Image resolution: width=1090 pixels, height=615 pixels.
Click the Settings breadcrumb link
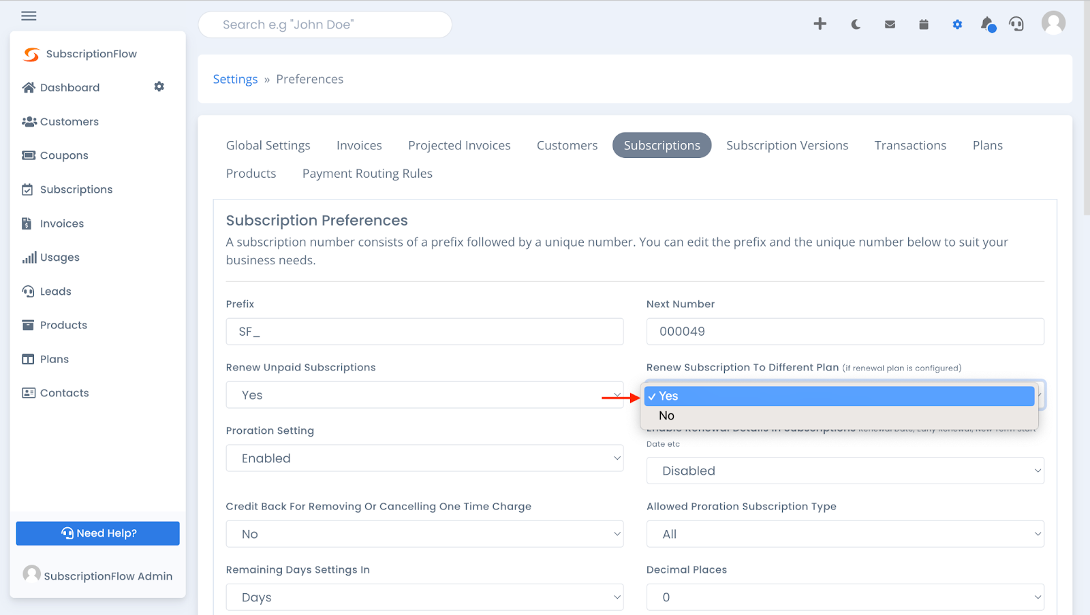[234, 79]
